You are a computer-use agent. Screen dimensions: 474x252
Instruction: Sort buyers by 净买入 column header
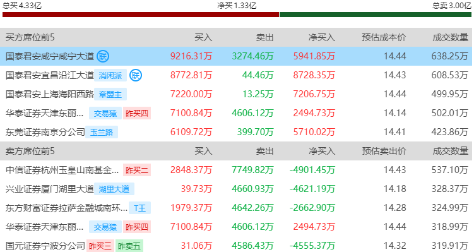322,37
